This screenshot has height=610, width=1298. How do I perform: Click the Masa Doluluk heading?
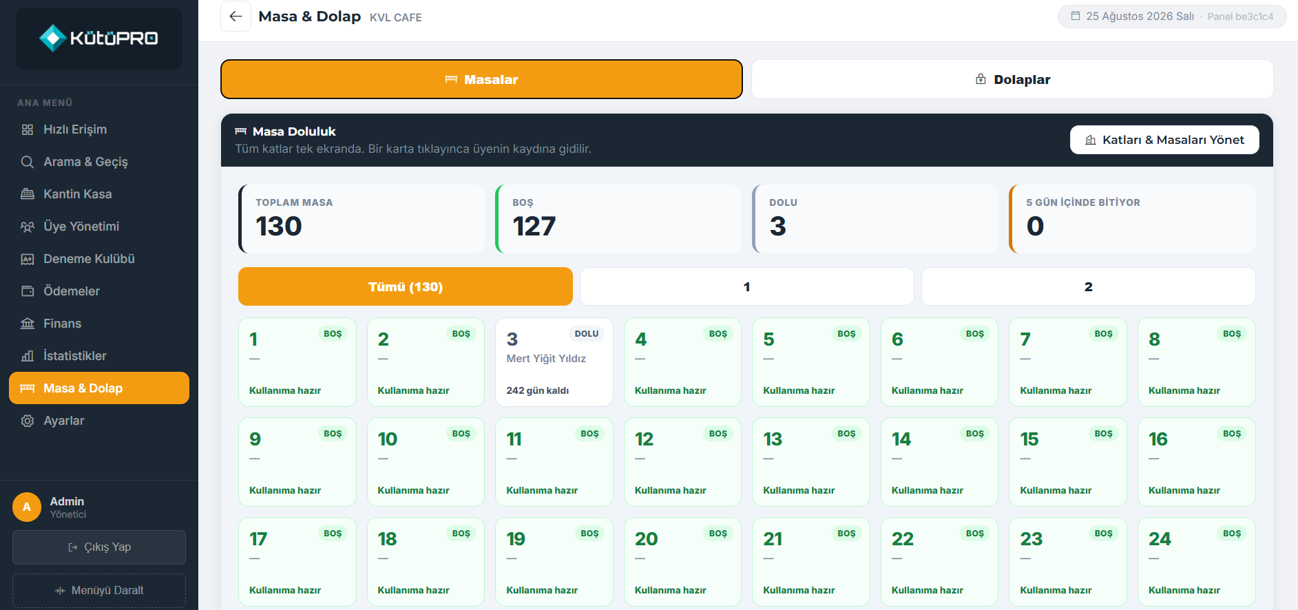[x=294, y=132]
